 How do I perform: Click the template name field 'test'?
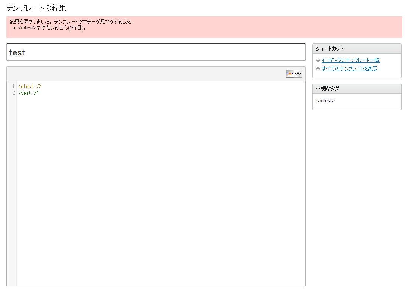(x=156, y=52)
